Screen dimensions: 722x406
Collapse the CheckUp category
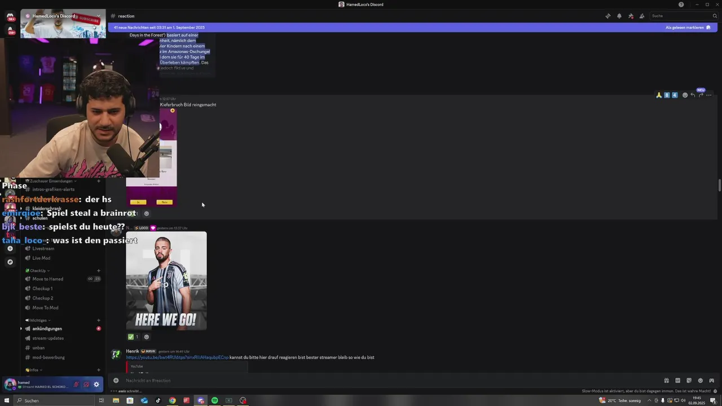(x=37, y=271)
